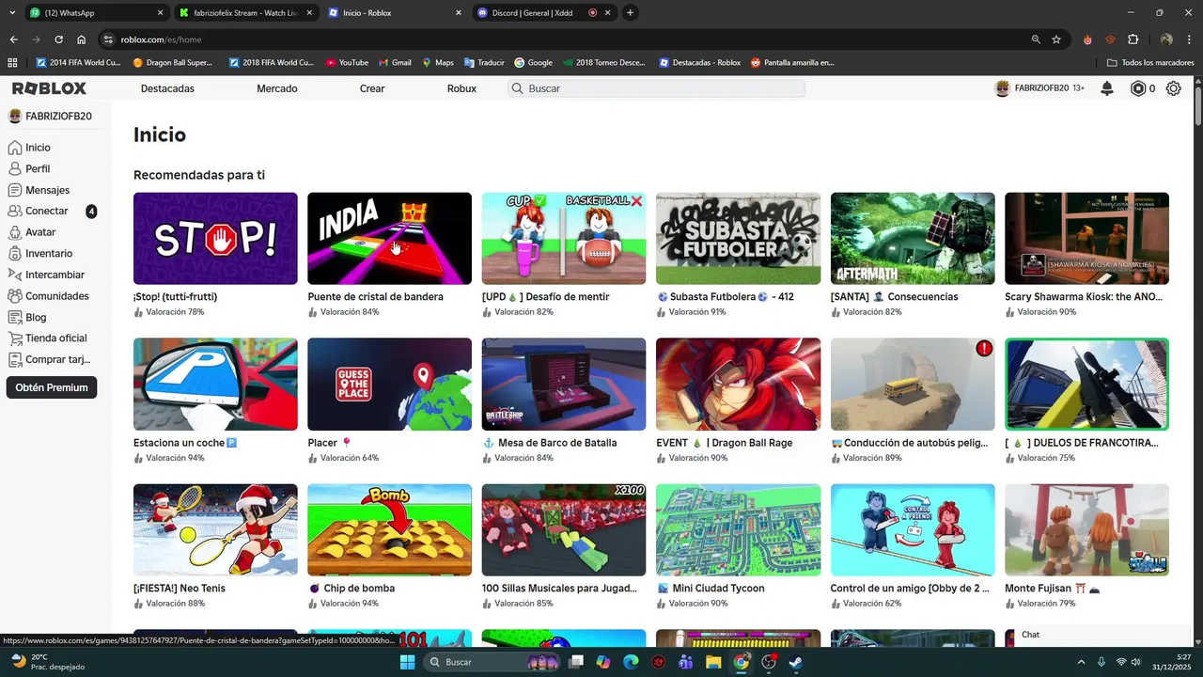
Task: Open the Mercado menu
Action: pyautogui.click(x=277, y=88)
